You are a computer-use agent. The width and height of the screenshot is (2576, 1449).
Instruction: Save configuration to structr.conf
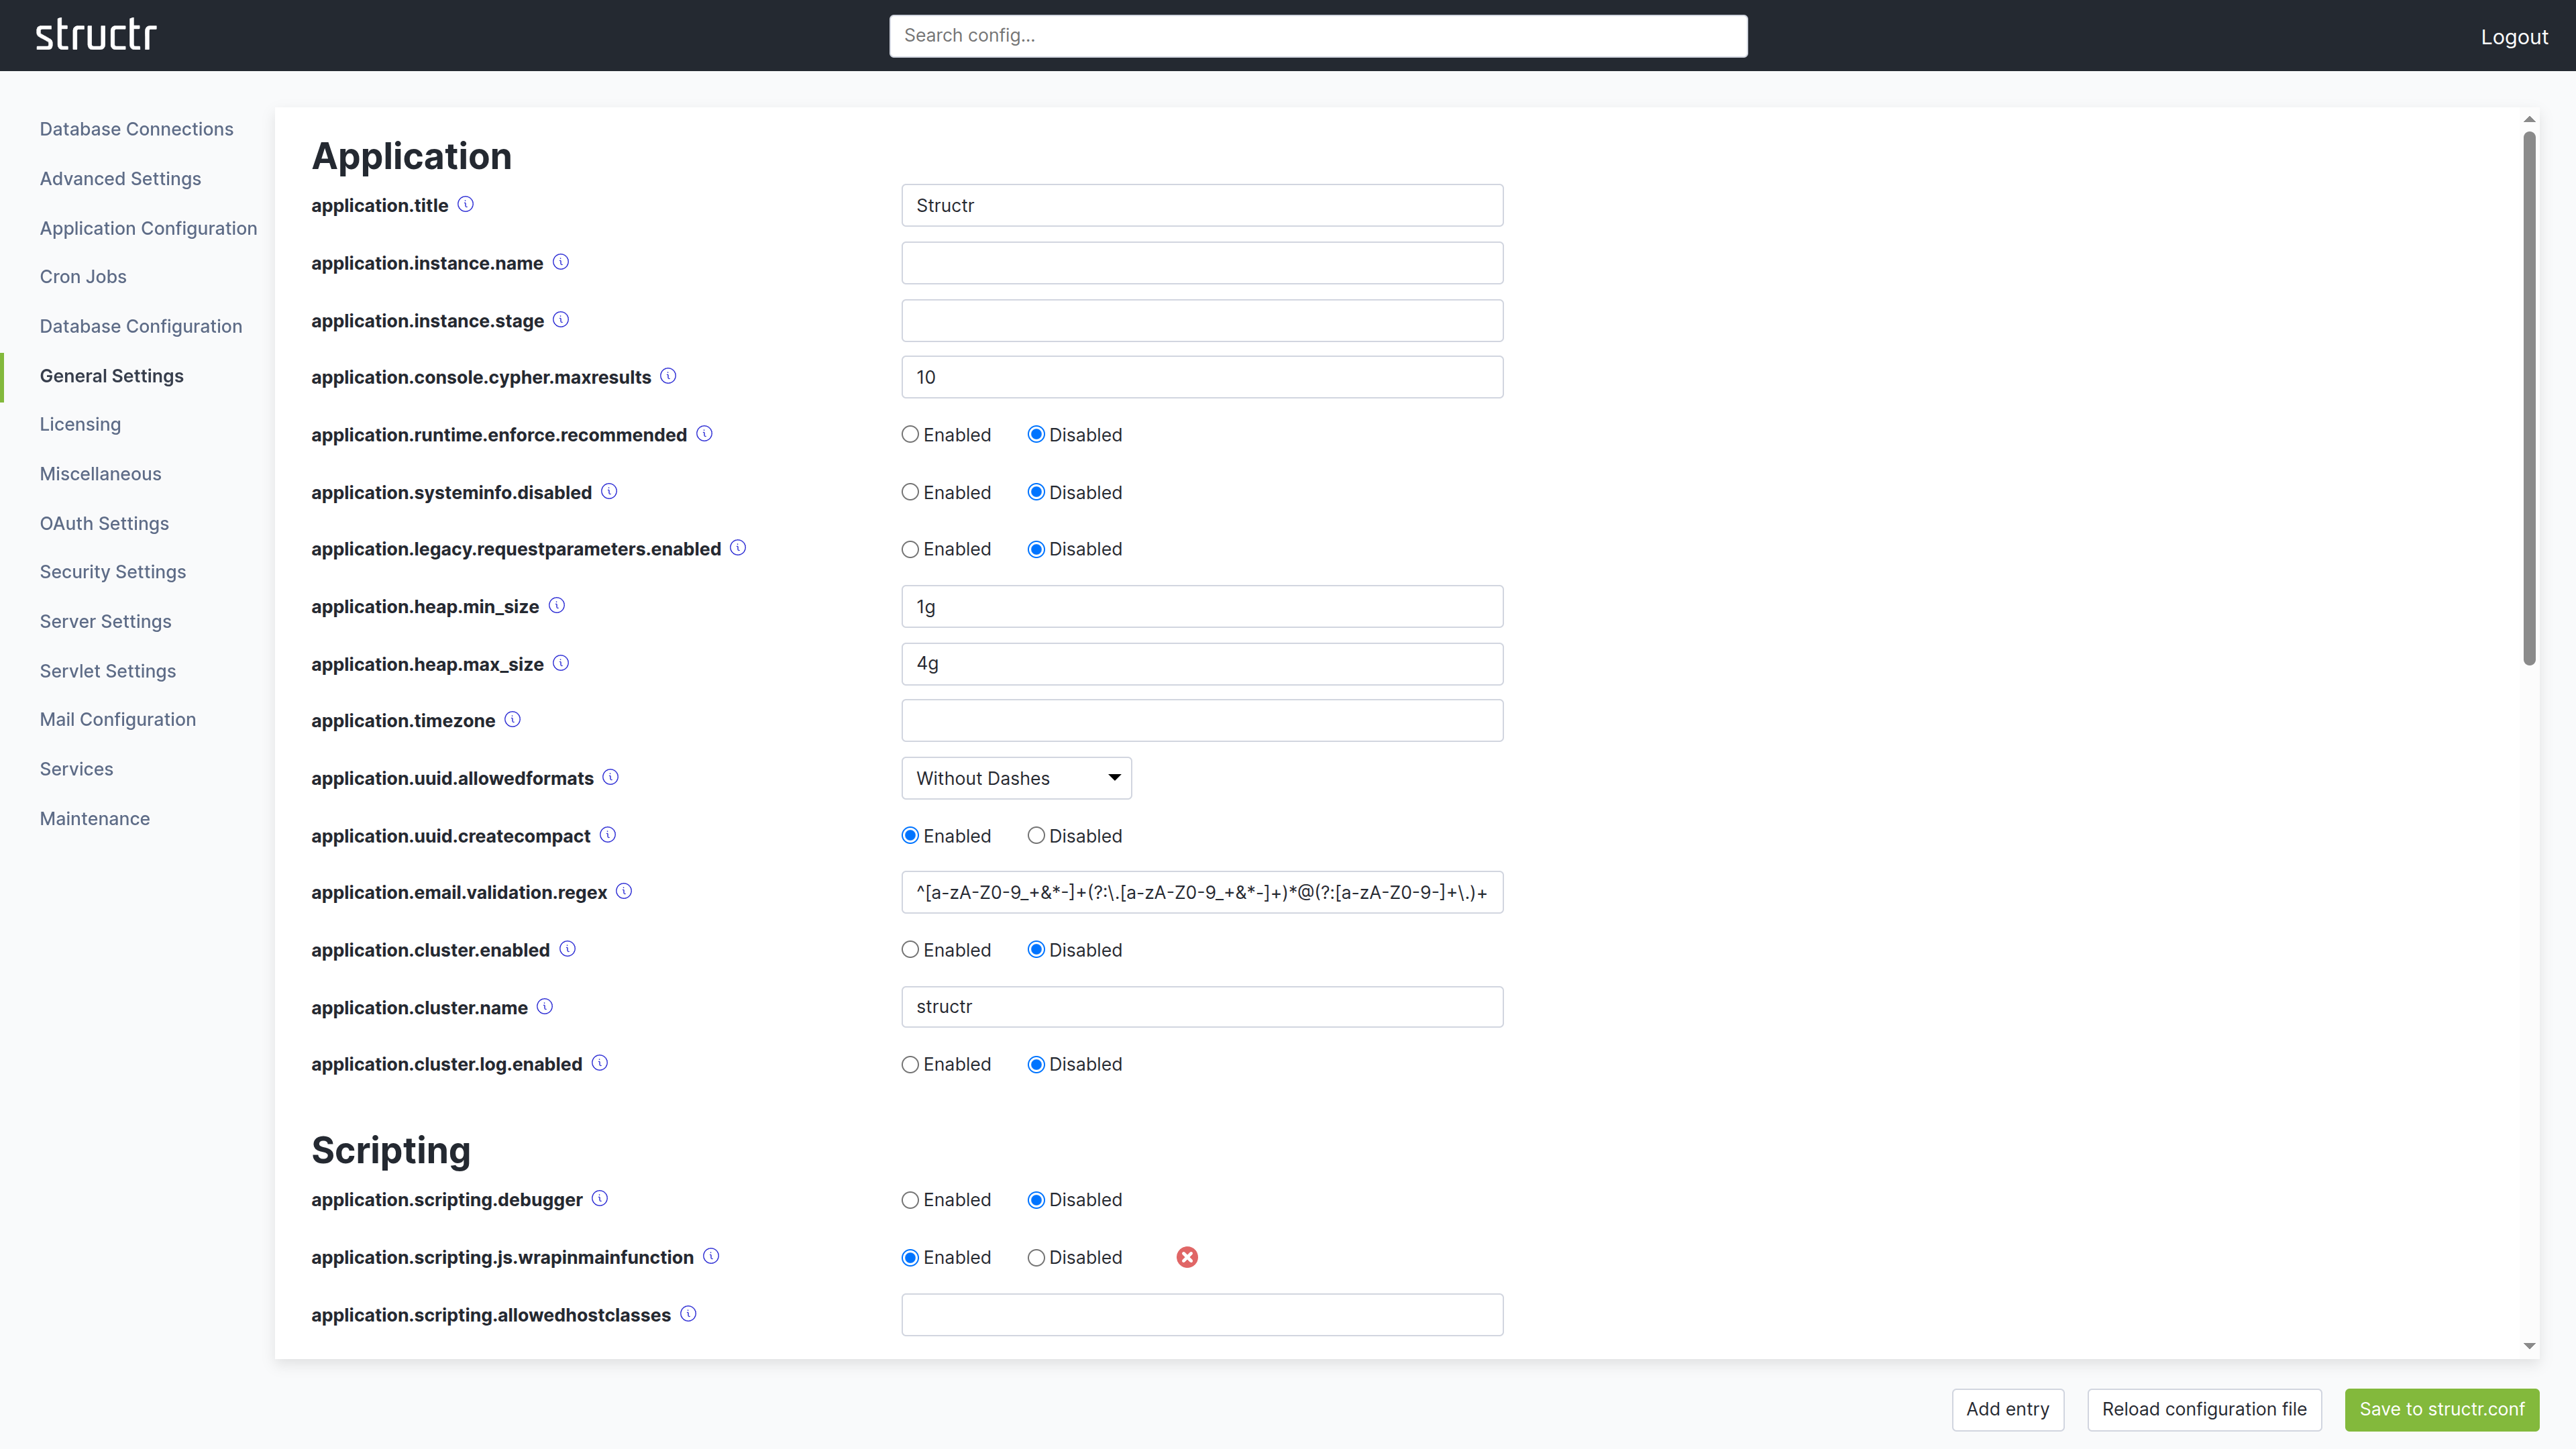click(x=2441, y=1409)
